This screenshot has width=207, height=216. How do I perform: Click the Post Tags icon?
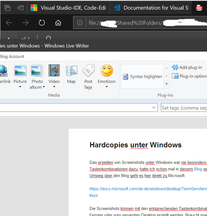tap(88, 71)
